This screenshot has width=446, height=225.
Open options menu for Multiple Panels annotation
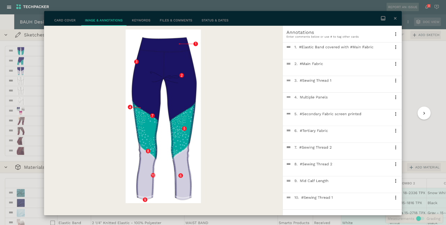395,98
